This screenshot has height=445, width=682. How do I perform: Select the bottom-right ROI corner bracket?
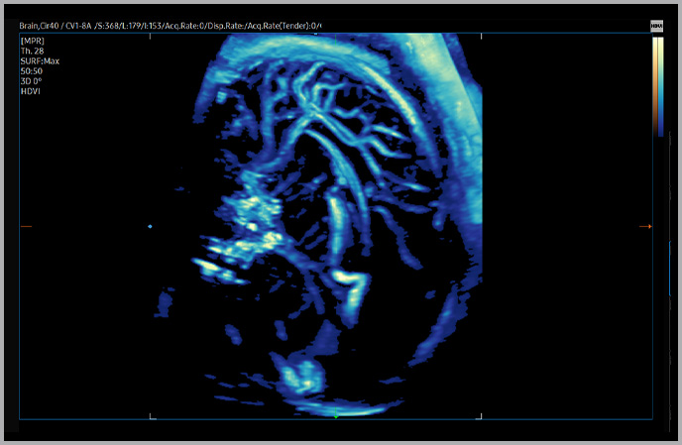tap(480, 415)
